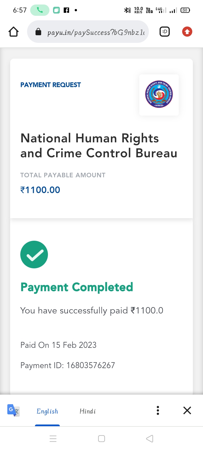
Task: Tap the Payment ID 16803576267 text
Action: pos(68,365)
